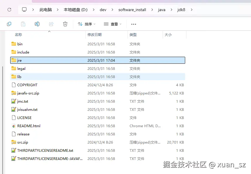Click type 'Chrome HTML D...' of README.html

coord(145,126)
